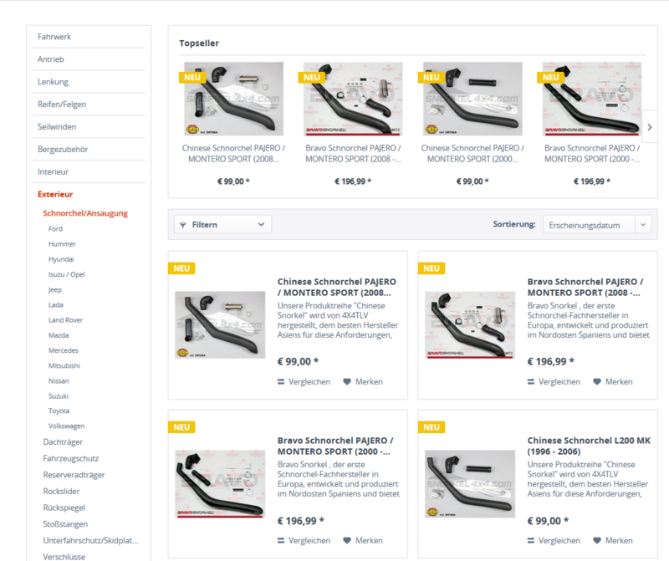Open listing title Bravo Schnorchel PAJERO (2000 -
Screen dimensions: 669x561
pos(335,446)
